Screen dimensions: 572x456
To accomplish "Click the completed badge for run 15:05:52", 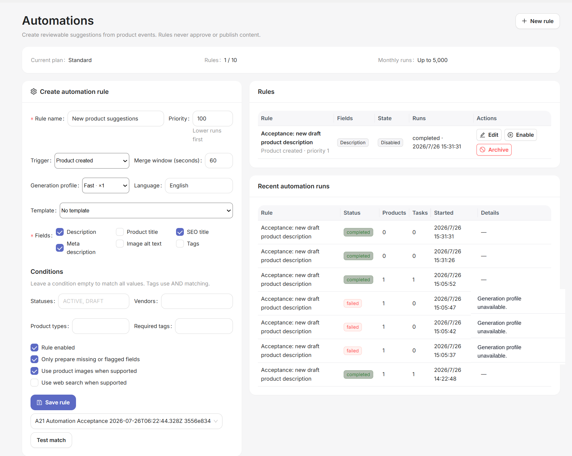I will click(358, 280).
